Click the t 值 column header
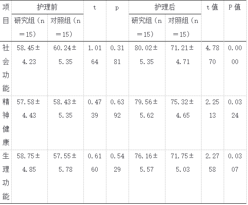 click(x=212, y=21)
